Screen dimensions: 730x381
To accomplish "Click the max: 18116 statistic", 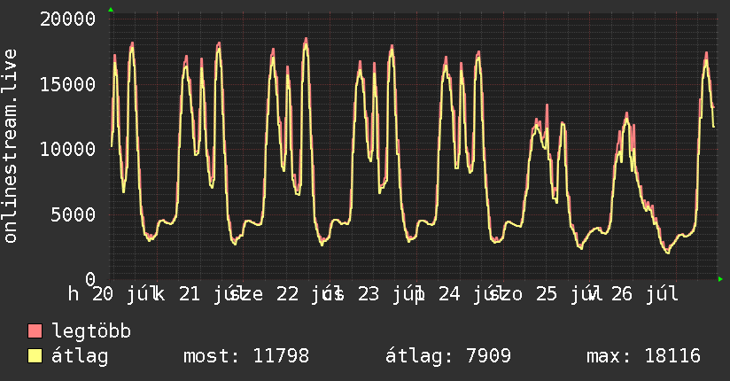I will (643, 356).
